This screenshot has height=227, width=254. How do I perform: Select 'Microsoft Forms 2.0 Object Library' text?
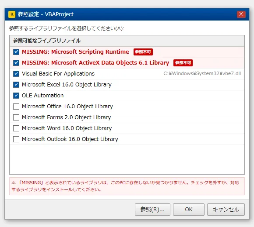[66, 117]
